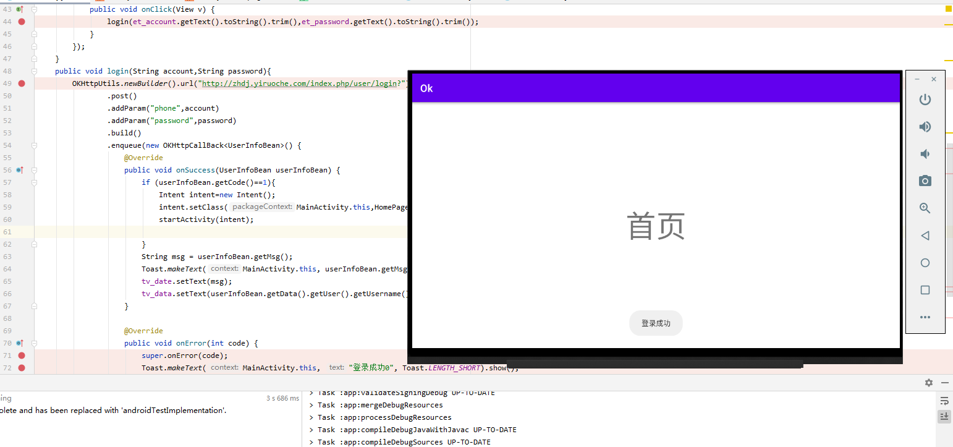Click the fold end marker on line 46
This screenshot has height=447, width=953.
[x=34, y=46]
